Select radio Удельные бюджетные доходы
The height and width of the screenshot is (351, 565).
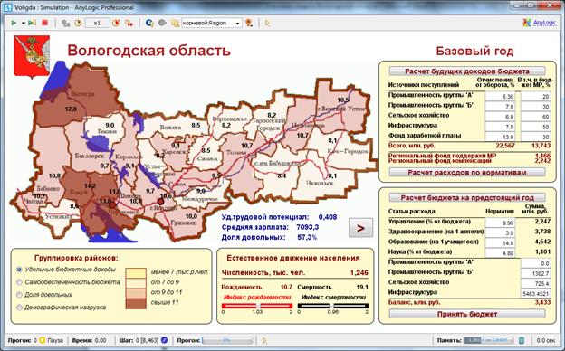click(19, 270)
